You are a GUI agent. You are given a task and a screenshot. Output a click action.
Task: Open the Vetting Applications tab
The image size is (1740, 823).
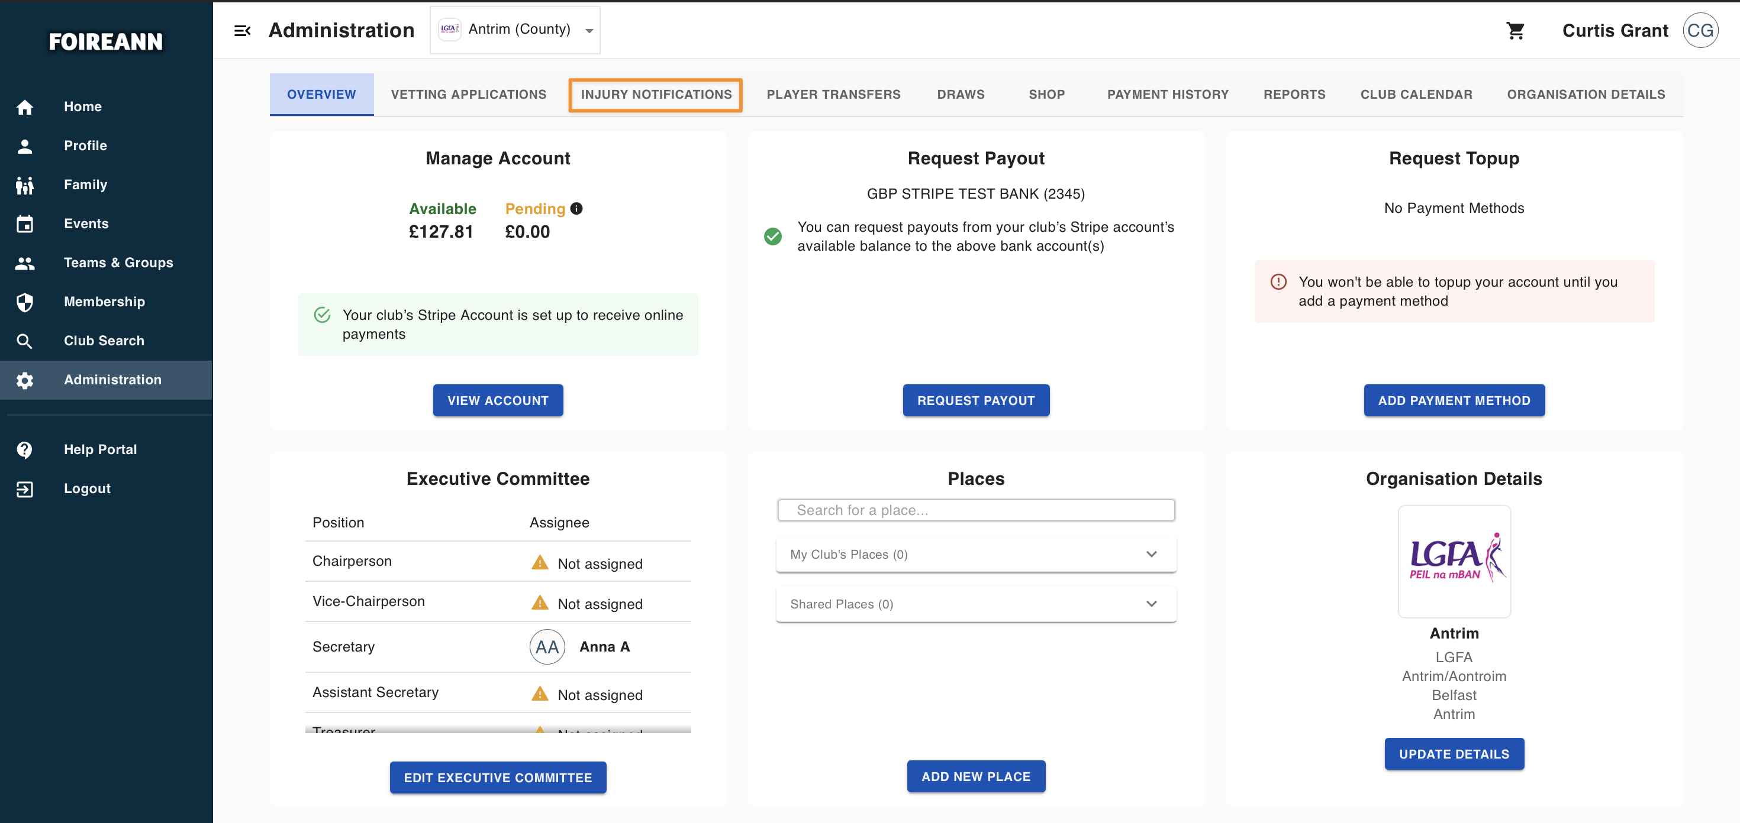[x=469, y=95]
